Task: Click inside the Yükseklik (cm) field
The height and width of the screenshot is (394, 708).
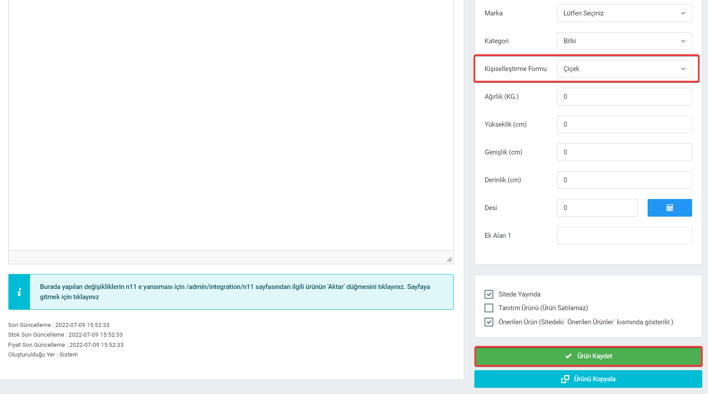Action: 624,124
